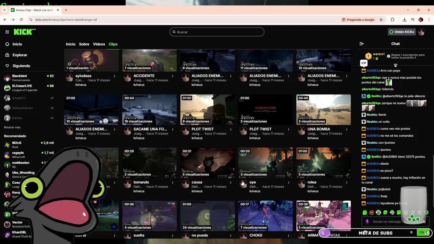Screen dimensions: 434x244
Task: Open Siguiendo in the sidebar
Action: 21,66
